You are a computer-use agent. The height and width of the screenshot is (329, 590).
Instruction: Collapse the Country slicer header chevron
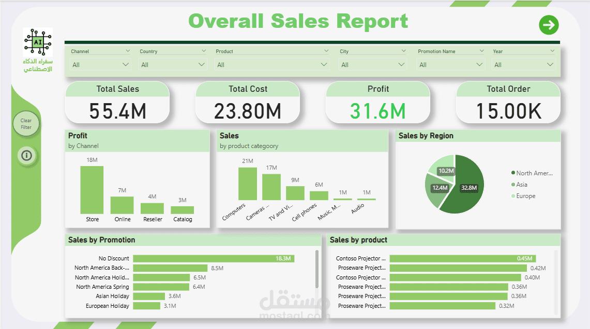click(204, 51)
